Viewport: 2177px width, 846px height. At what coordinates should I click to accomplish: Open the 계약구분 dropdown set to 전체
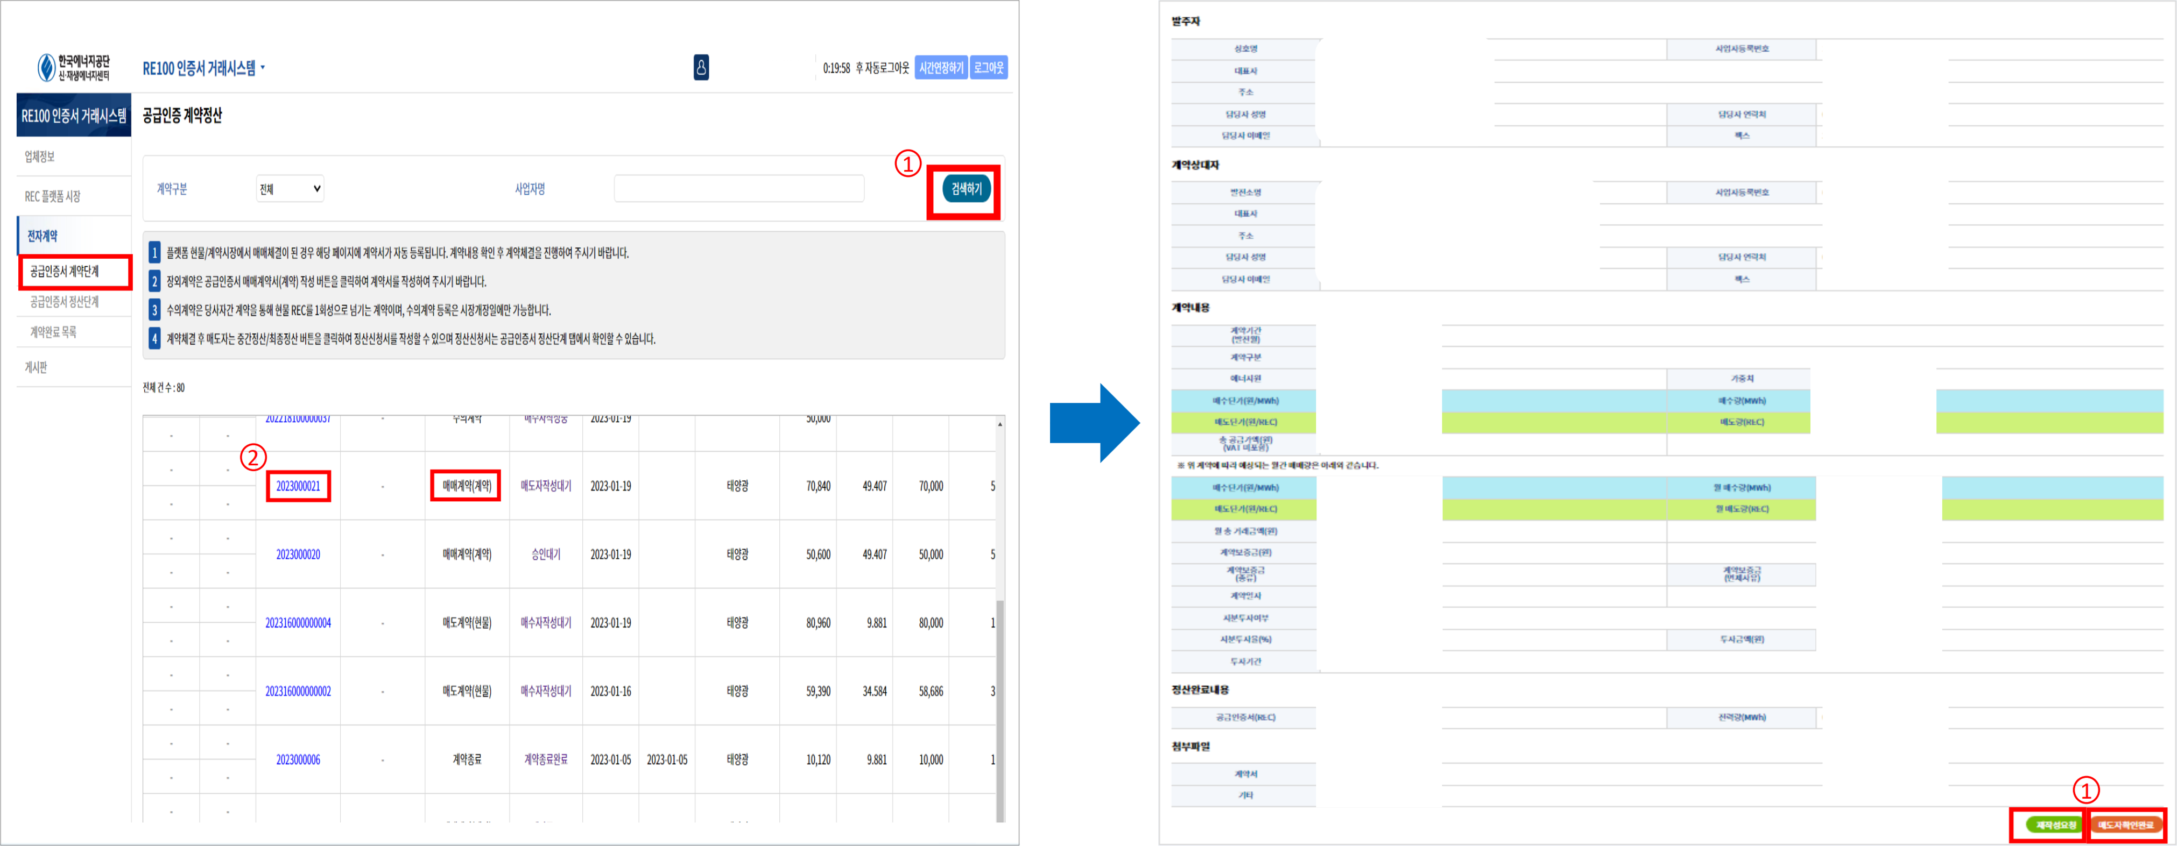pos(290,189)
